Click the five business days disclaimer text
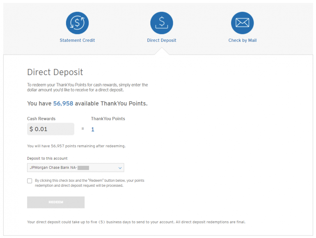Image resolution: width=316 pixels, height=238 pixels. tap(136, 222)
